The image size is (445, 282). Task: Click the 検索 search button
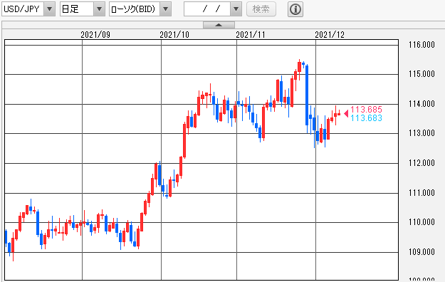coord(261,9)
